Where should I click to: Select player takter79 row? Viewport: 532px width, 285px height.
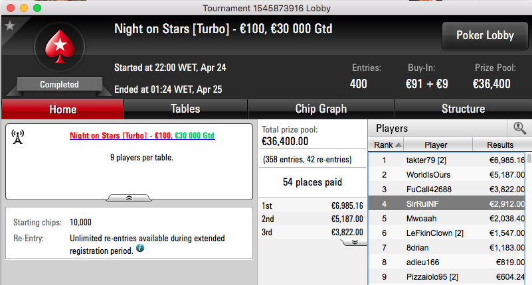point(447,160)
